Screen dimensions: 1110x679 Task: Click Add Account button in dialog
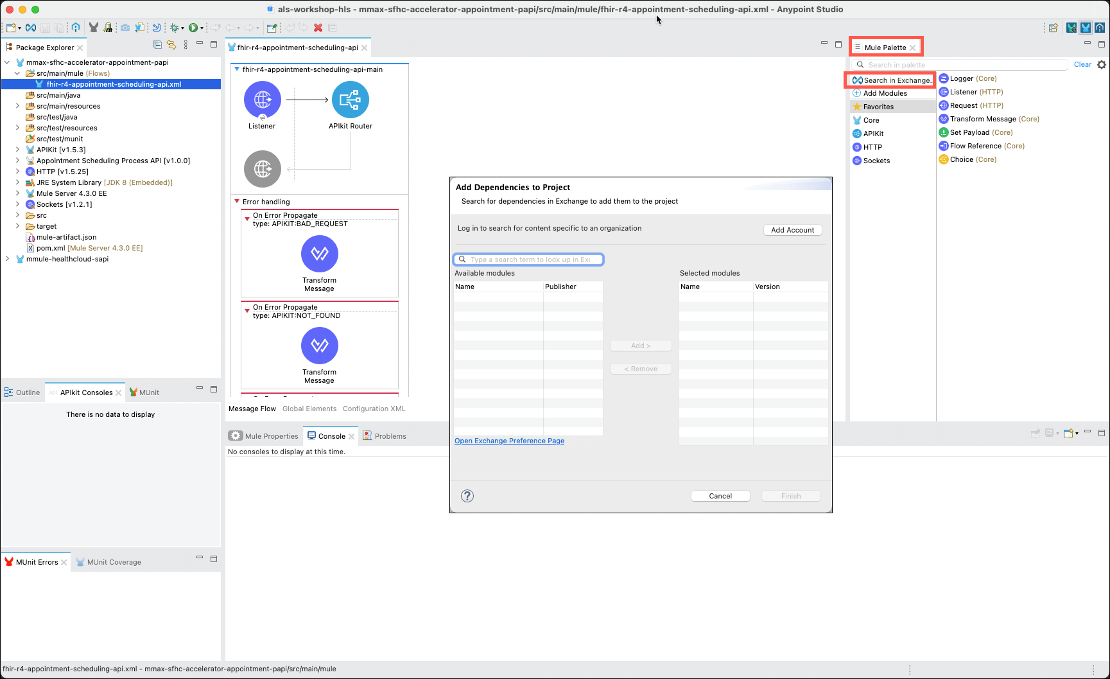(793, 230)
